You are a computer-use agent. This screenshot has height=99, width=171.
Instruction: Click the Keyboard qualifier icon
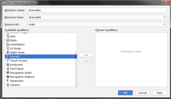(x=8, y=65)
